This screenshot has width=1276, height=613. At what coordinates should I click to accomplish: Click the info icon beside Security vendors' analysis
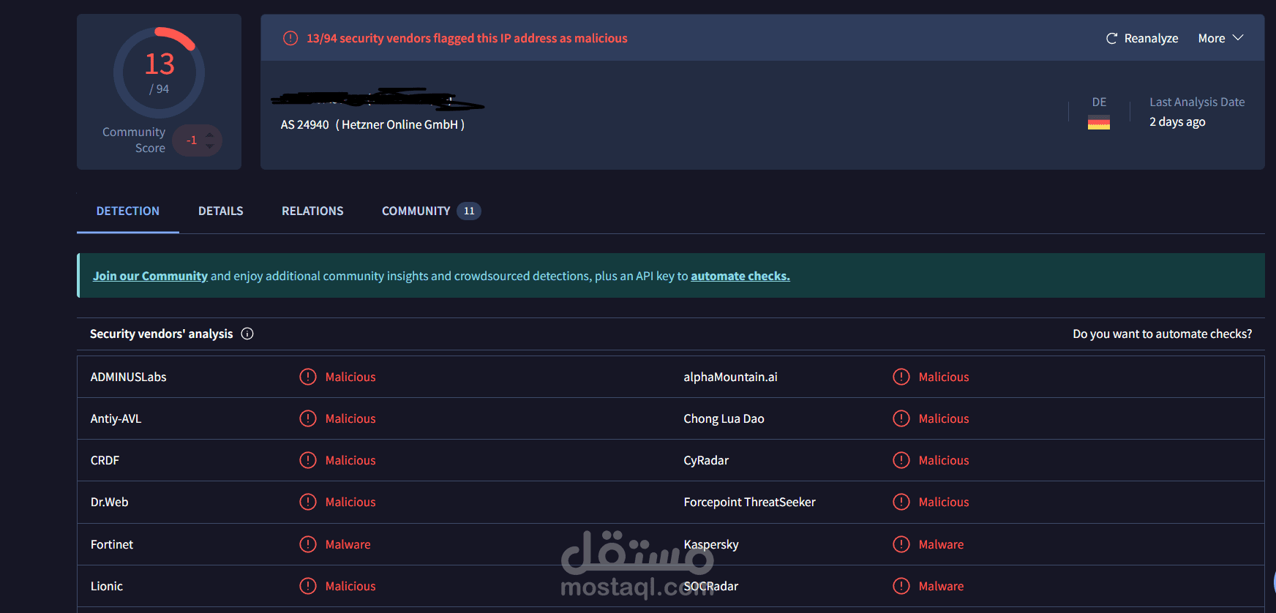click(247, 334)
